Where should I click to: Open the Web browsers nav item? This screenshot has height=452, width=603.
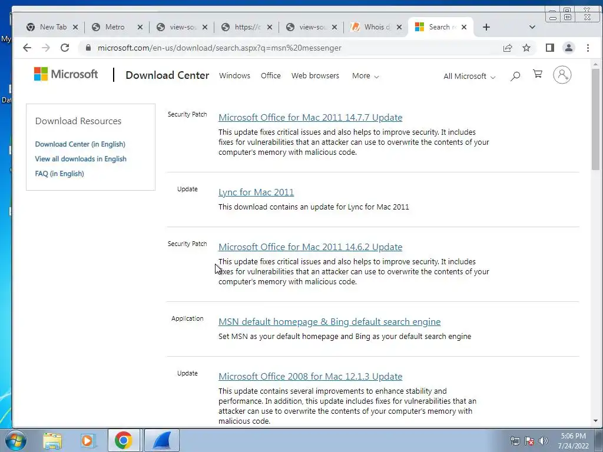316,76
